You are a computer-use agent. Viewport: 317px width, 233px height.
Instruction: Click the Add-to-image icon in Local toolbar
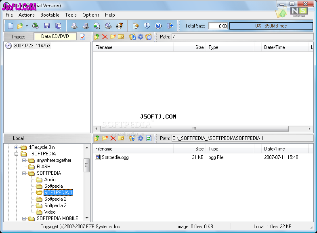[x=132, y=138]
